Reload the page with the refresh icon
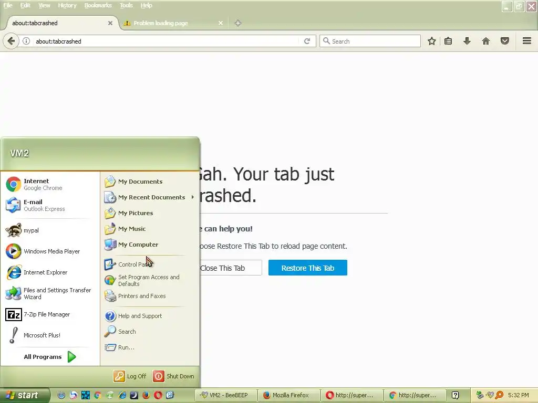 tap(307, 41)
